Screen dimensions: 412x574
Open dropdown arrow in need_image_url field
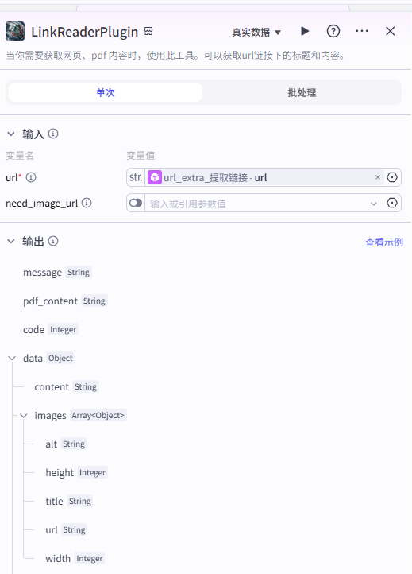pyautogui.click(x=373, y=204)
